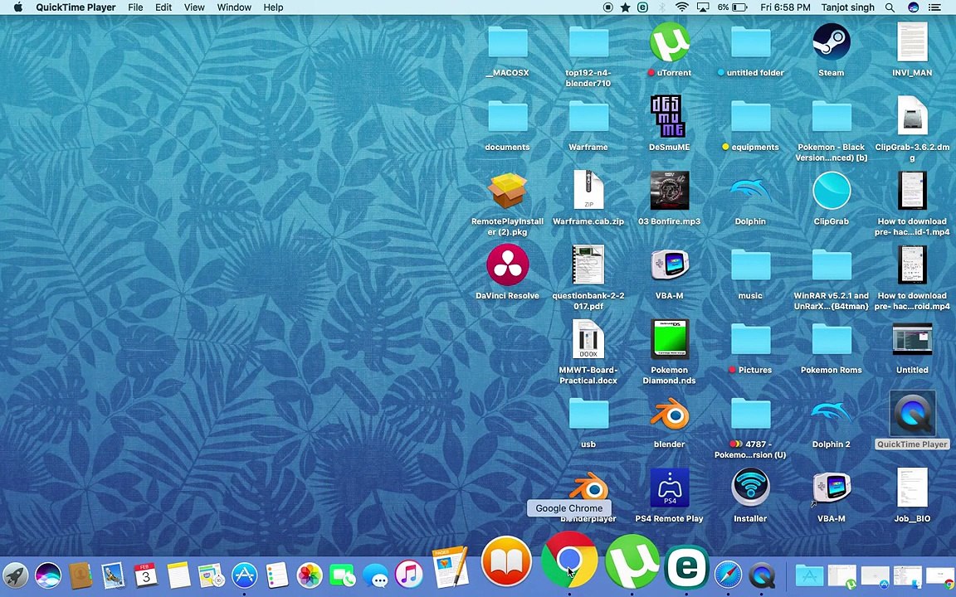Open Wi-Fi status menu
The image size is (956, 597).
tap(682, 7)
